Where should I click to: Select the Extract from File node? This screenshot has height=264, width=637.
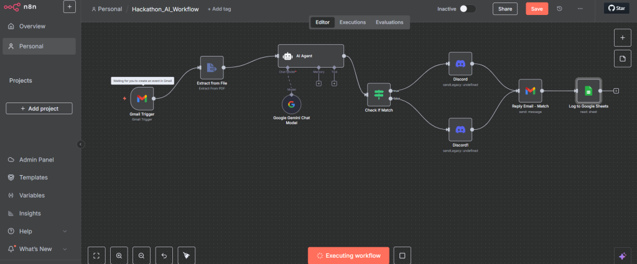[x=212, y=68]
